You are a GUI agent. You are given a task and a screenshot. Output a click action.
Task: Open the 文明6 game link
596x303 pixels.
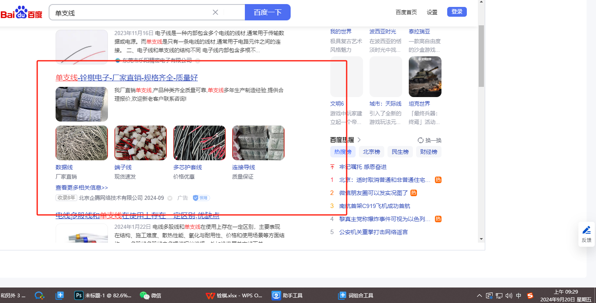coord(337,104)
